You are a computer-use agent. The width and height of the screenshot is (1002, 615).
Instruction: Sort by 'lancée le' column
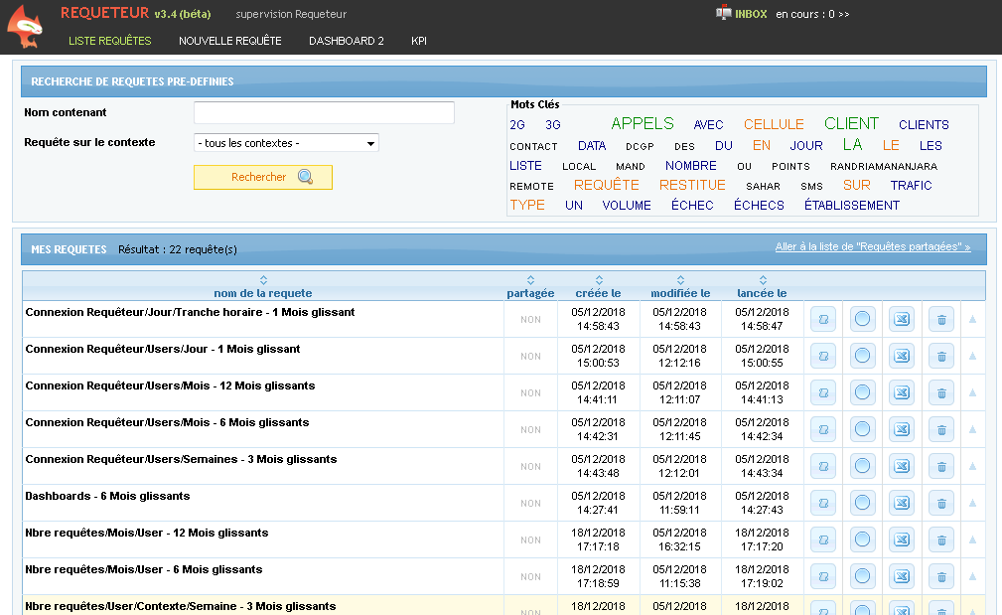point(763,280)
